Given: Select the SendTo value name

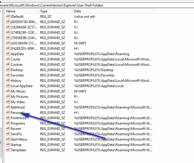Looking at the screenshot, I should [x=16, y=134].
